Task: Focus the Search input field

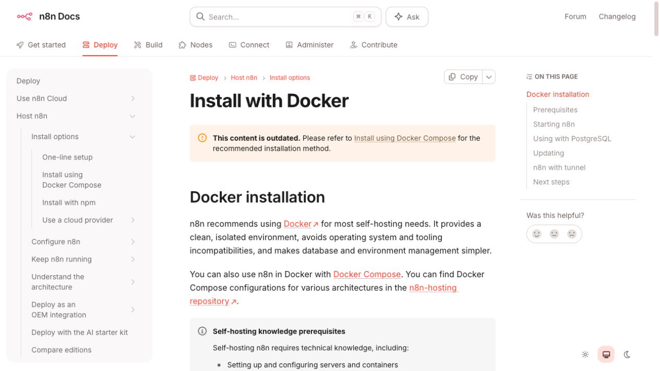Action: pyautogui.click(x=285, y=17)
